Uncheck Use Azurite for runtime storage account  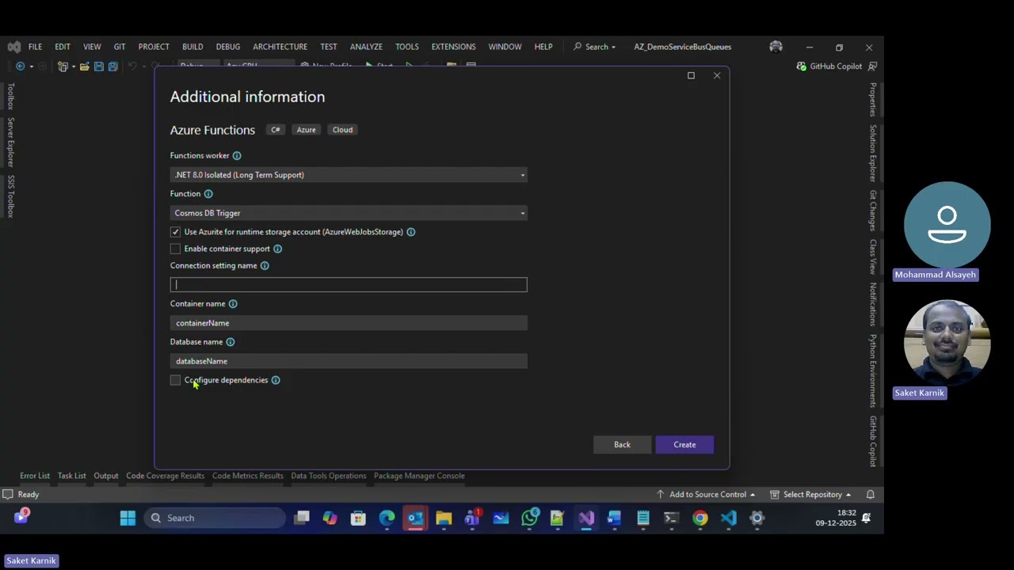coord(175,232)
